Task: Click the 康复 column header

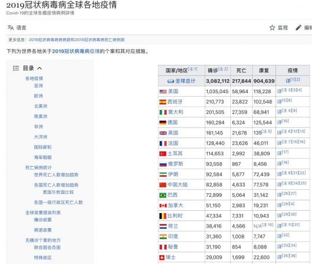Action: 264,71
